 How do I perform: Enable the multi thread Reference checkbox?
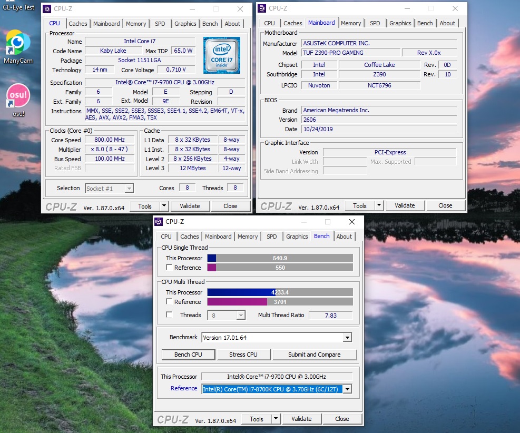(x=169, y=302)
